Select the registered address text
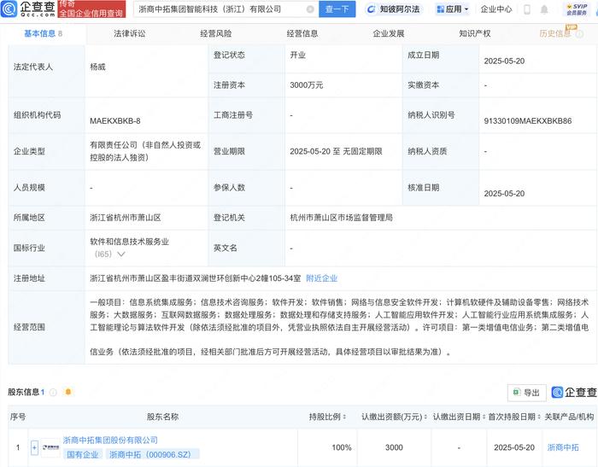598x467 pixels. (196, 278)
